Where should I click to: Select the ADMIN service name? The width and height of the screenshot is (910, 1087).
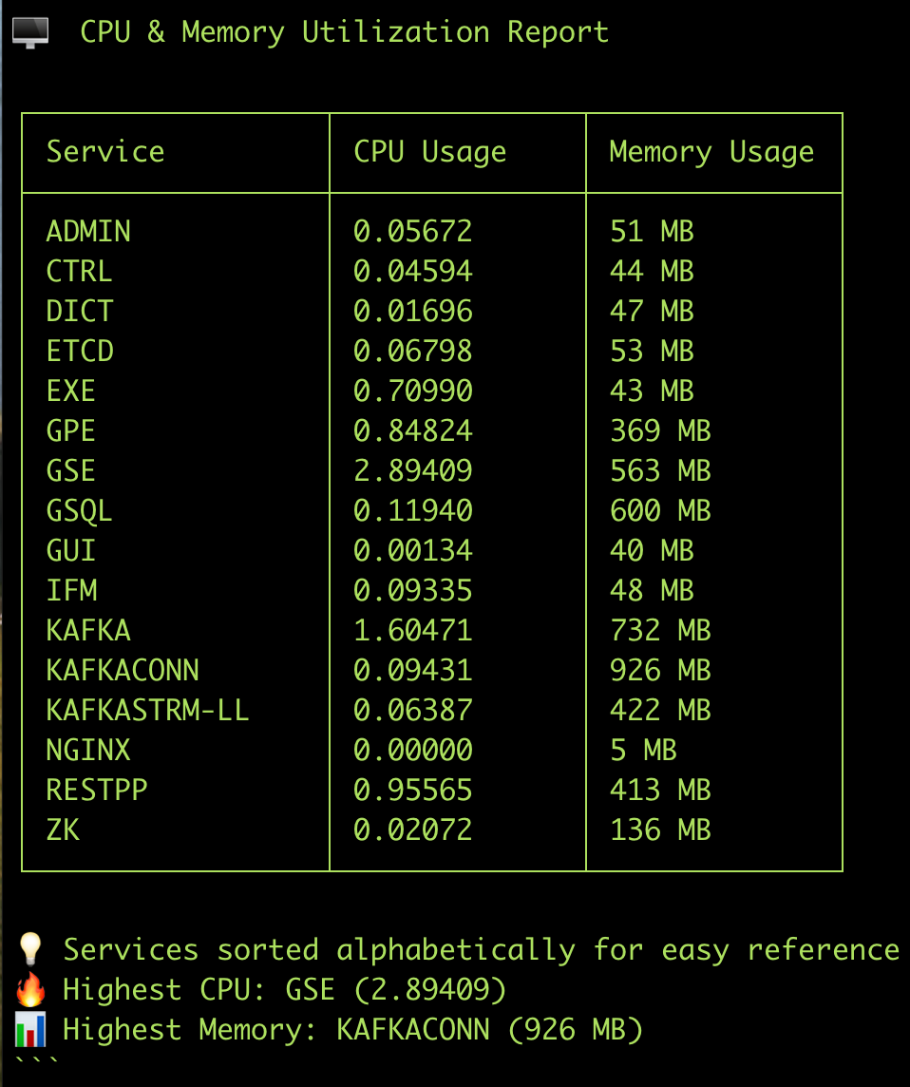click(88, 231)
